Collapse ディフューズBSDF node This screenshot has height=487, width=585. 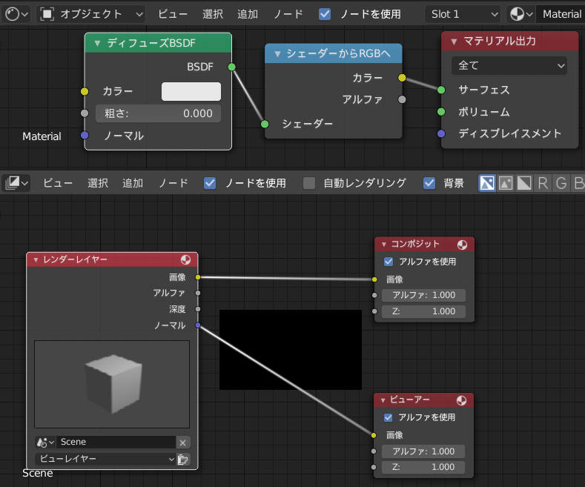click(x=97, y=43)
